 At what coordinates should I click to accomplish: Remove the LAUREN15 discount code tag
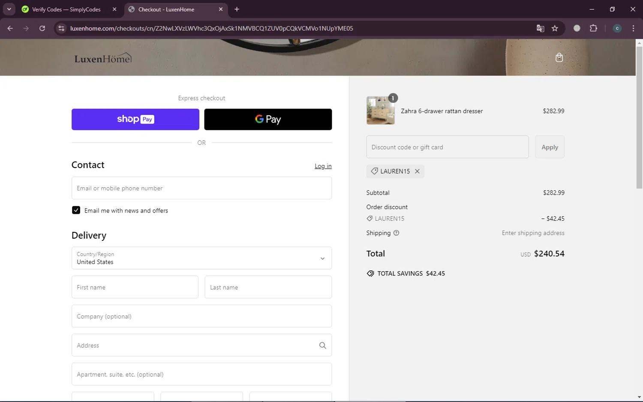tap(417, 171)
